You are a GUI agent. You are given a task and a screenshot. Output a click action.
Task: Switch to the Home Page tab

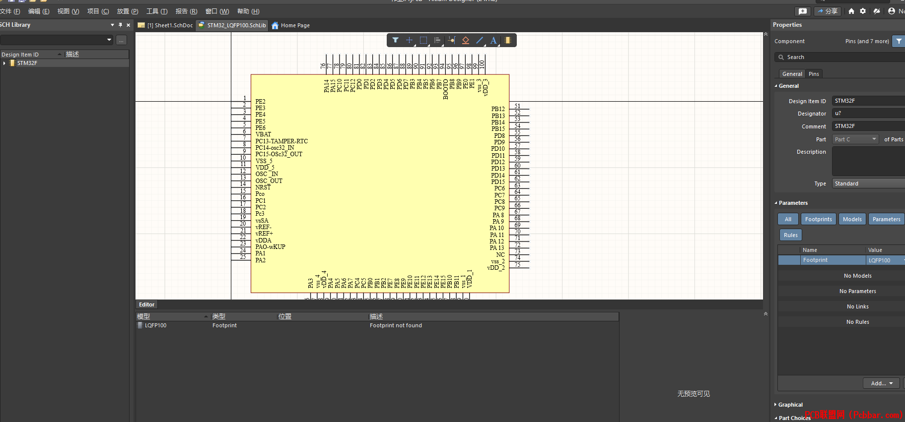pos(291,25)
